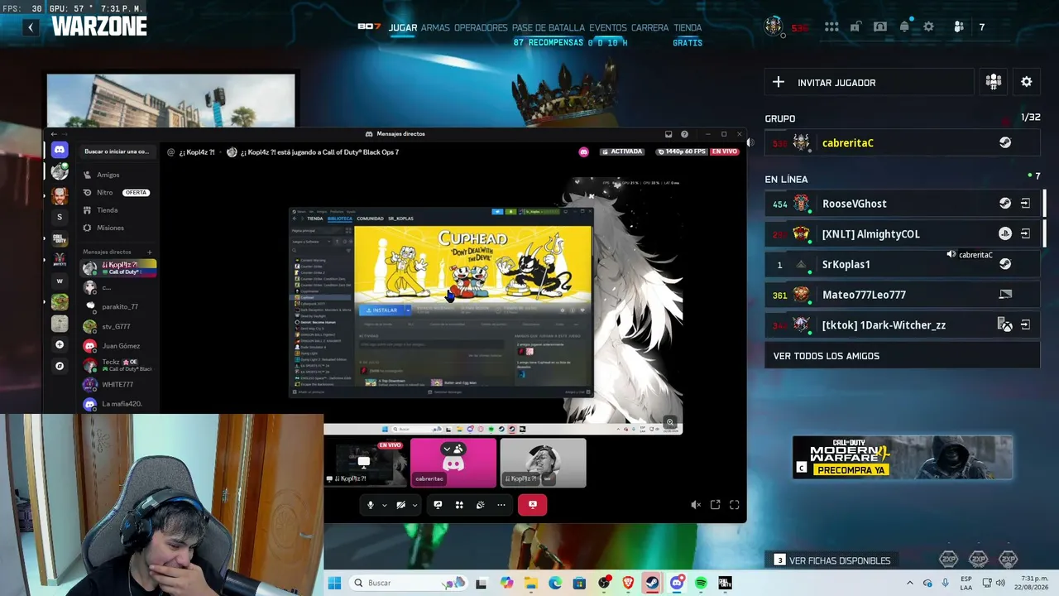Screen dimensions: 1059x596
Task: Disconnect from the Discord call
Action: [533, 505]
